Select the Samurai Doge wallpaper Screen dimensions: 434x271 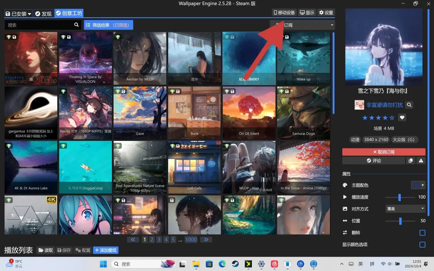[303, 113]
